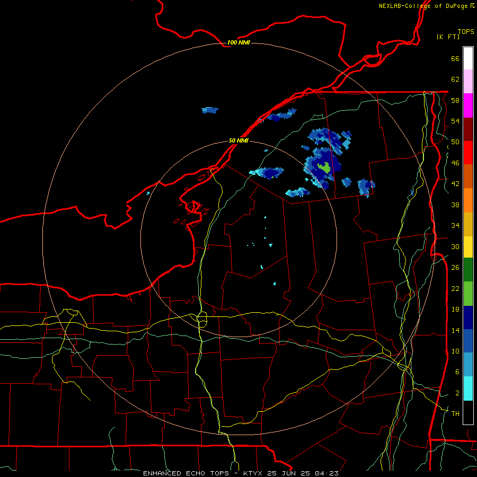This screenshot has width=477, height=477.
Task: Click the 2 value on the scale
Action: pyautogui.click(x=457, y=393)
